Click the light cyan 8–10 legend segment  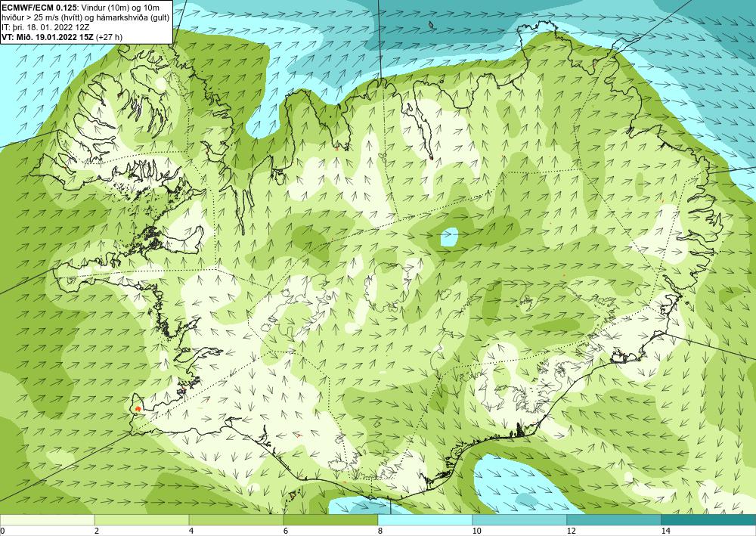coord(425,520)
